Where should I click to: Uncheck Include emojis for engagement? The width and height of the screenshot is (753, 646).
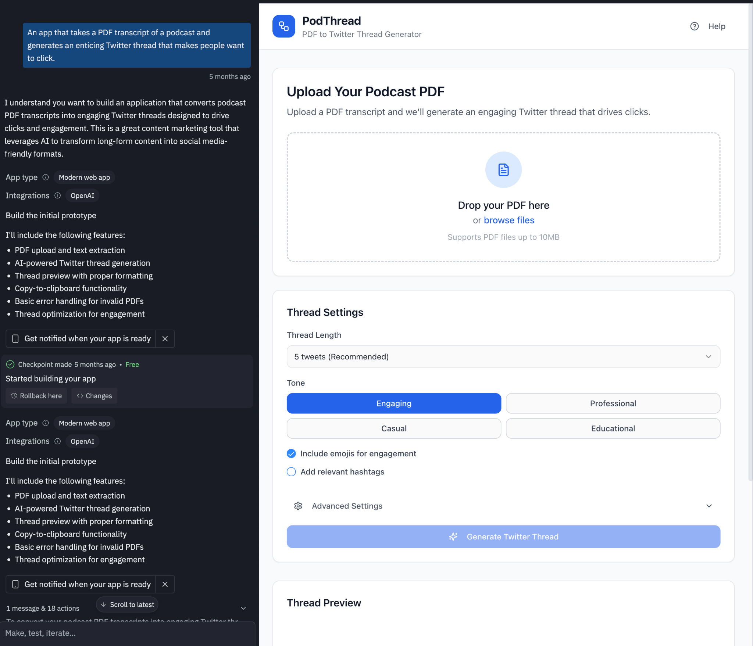[x=291, y=453]
